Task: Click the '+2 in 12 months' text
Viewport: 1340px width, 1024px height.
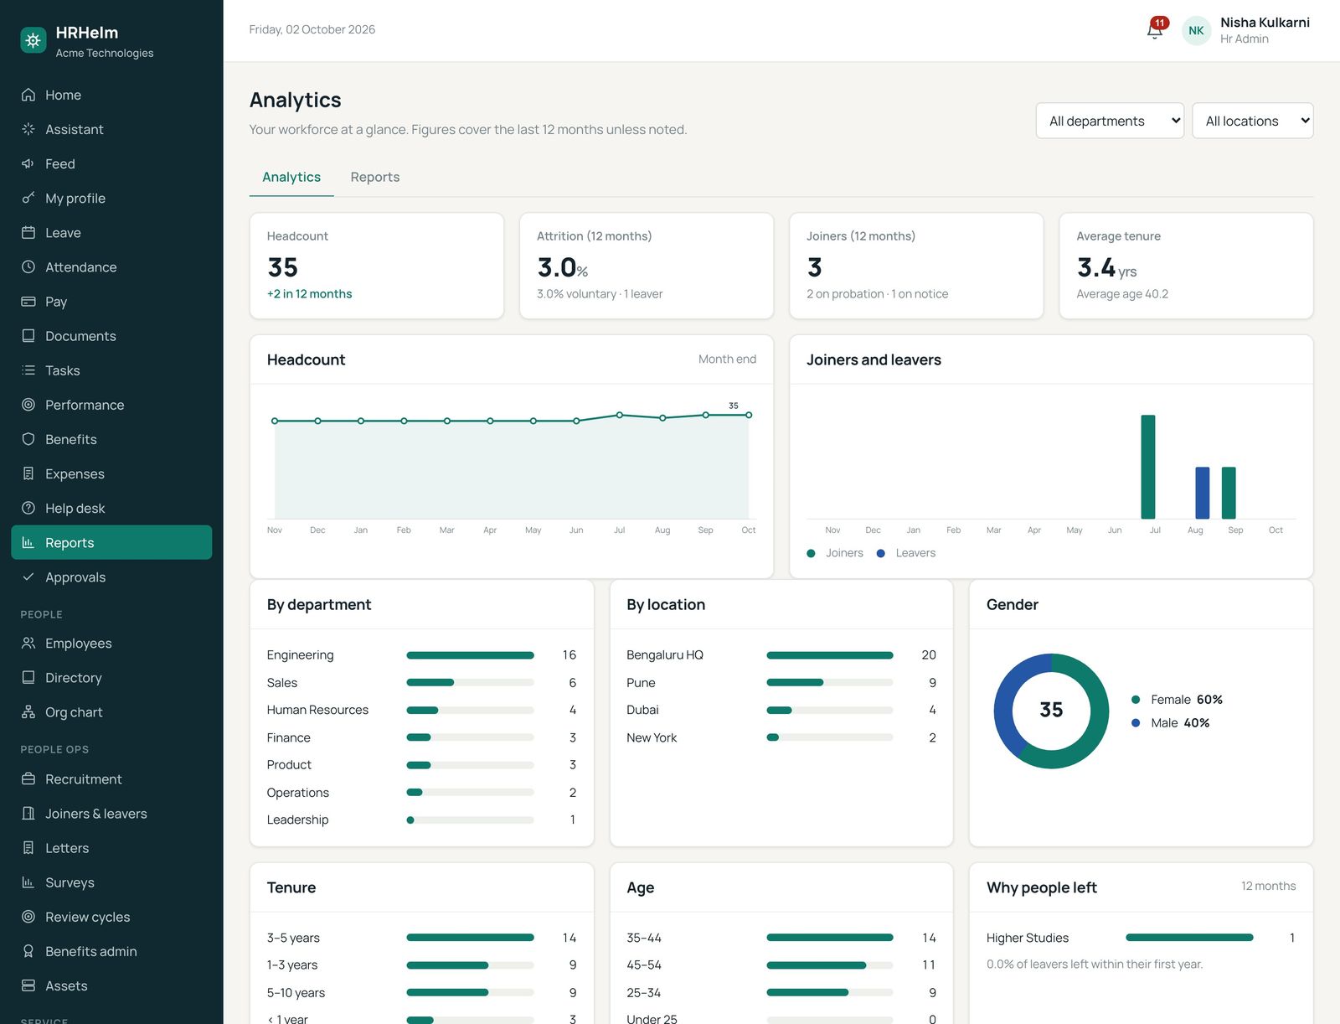Action: [309, 294]
